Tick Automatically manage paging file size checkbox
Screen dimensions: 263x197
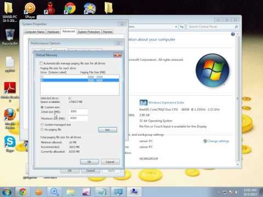click(x=41, y=63)
